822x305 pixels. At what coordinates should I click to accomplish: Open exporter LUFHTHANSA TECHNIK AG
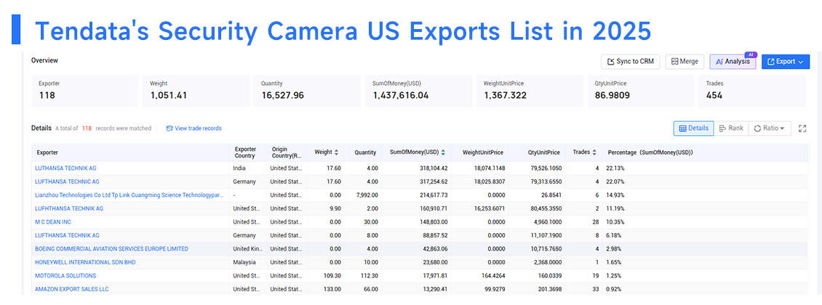click(69, 208)
